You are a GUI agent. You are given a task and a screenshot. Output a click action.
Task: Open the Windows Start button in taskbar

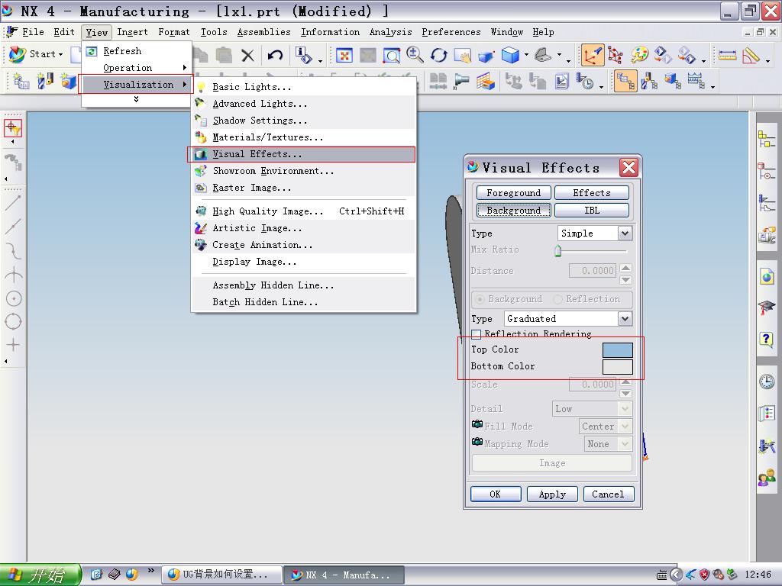(x=40, y=575)
